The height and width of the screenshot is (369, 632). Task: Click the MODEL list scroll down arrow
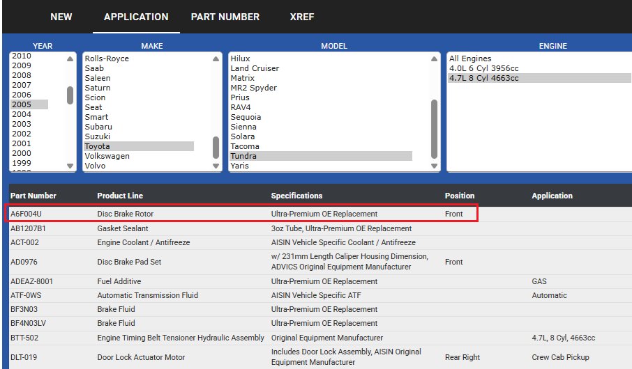tap(434, 166)
